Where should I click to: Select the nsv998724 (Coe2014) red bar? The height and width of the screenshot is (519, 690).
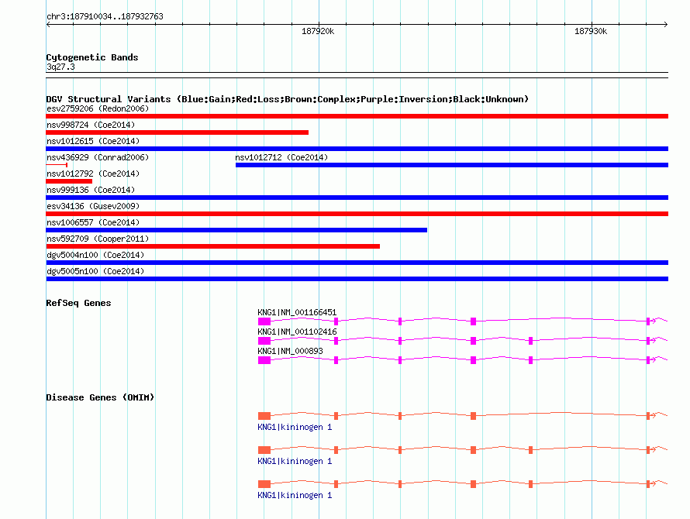(x=177, y=132)
